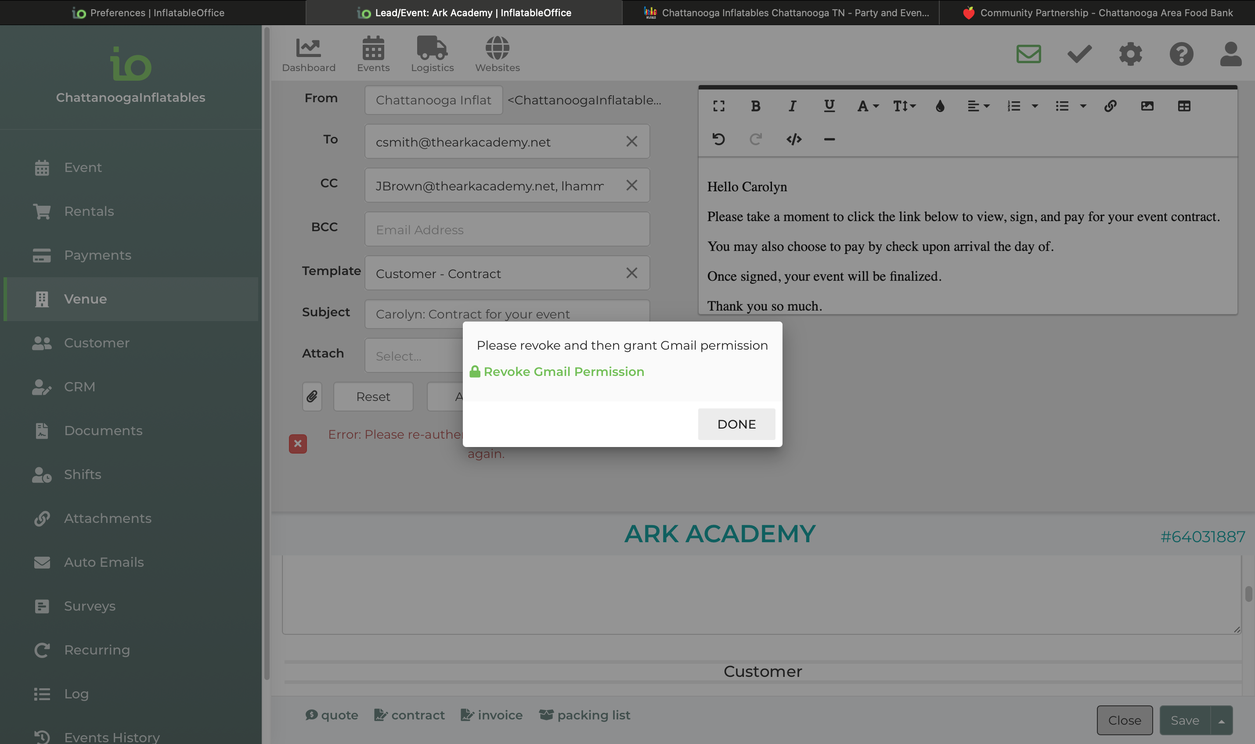Click the italic formatting icon

click(x=792, y=106)
